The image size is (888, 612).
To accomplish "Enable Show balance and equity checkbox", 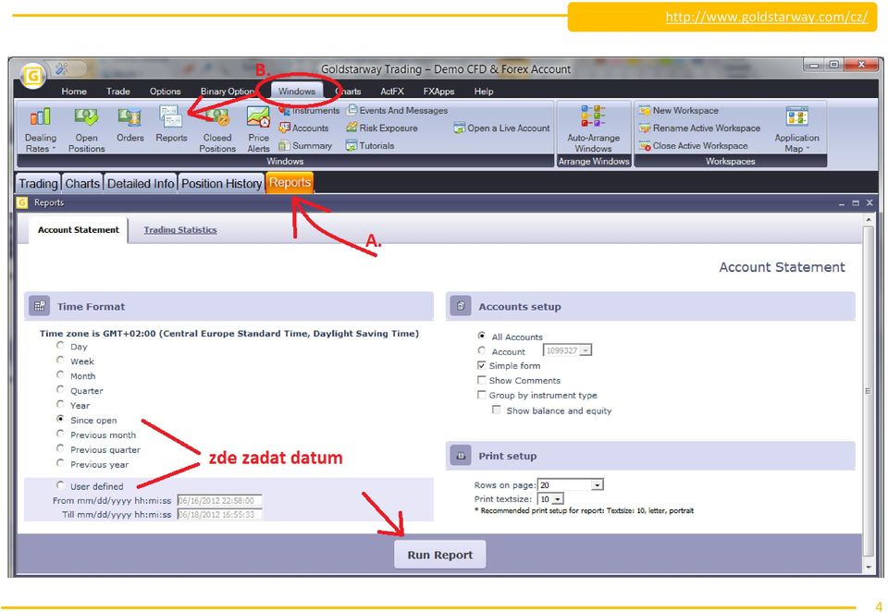I will coord(497,410).
